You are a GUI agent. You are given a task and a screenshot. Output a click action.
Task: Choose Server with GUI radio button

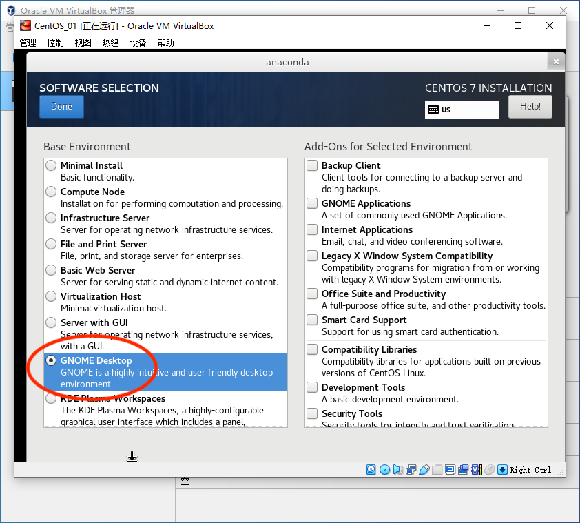point(51,322)
